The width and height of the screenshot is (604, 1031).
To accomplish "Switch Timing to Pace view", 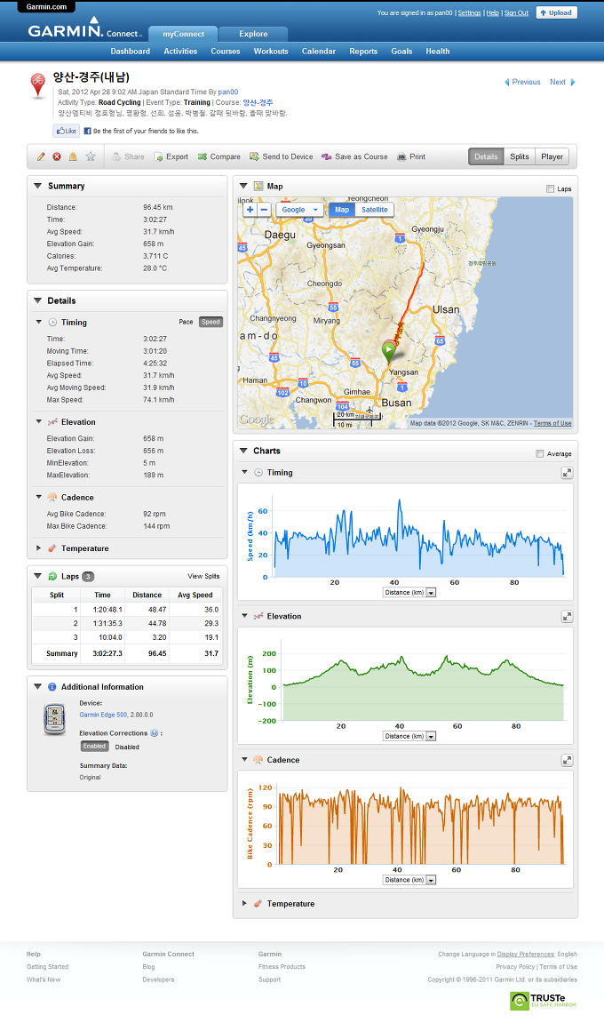I will point(186,322).
